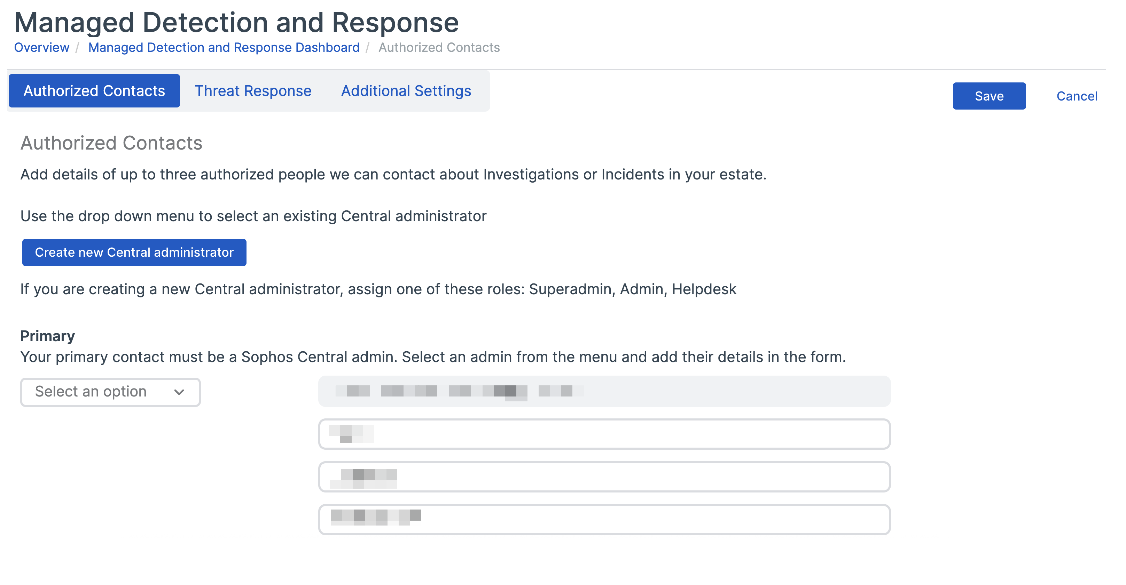Focus the middle editable contact detail field

pyautogui.click(x=604, y=477)
